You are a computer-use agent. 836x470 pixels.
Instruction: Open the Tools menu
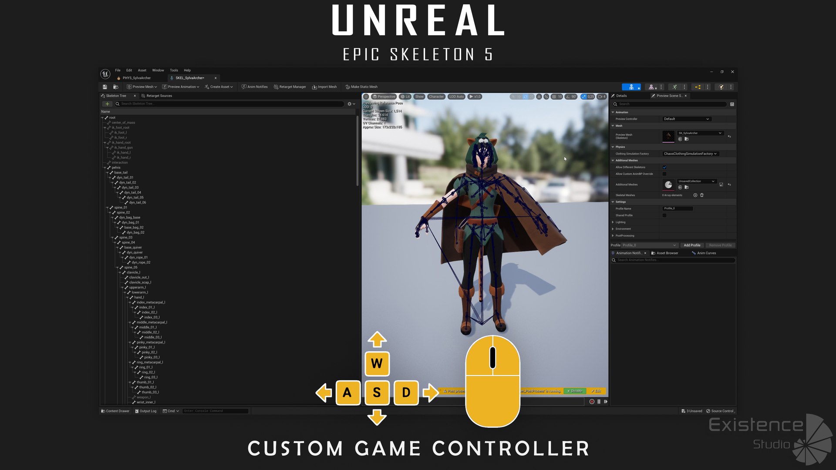174,70
